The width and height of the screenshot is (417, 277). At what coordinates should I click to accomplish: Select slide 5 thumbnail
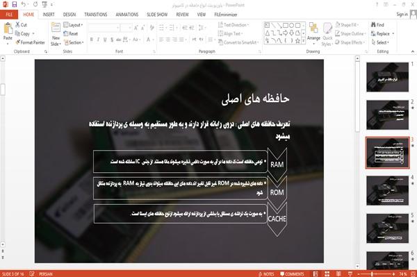(x=388, y=228)
